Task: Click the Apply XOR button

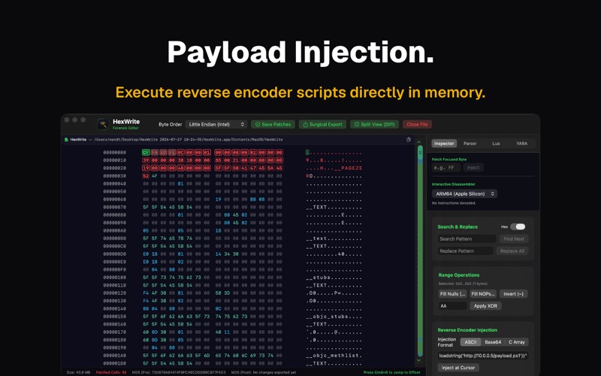Action: pos(485,306)
